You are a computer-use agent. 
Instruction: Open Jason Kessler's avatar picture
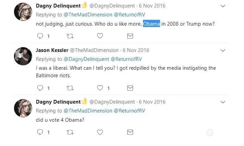[23, 56]
